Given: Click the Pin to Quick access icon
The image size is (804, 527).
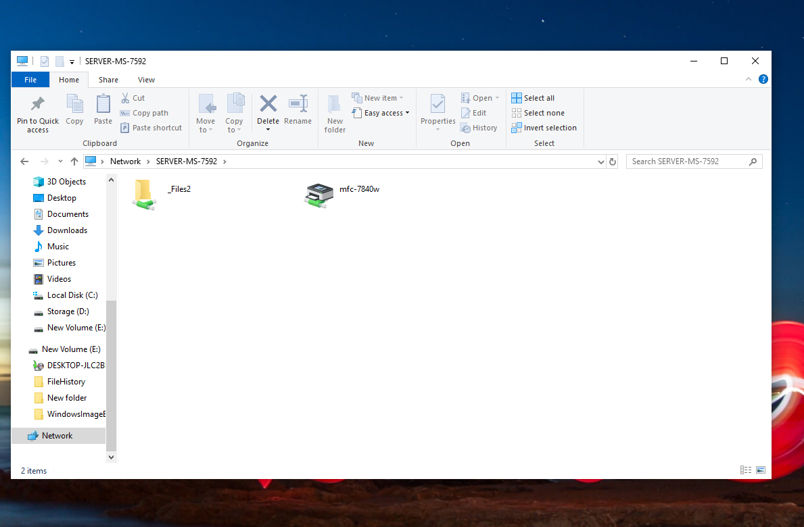Looking at the screenshot, I should [37, 105].
